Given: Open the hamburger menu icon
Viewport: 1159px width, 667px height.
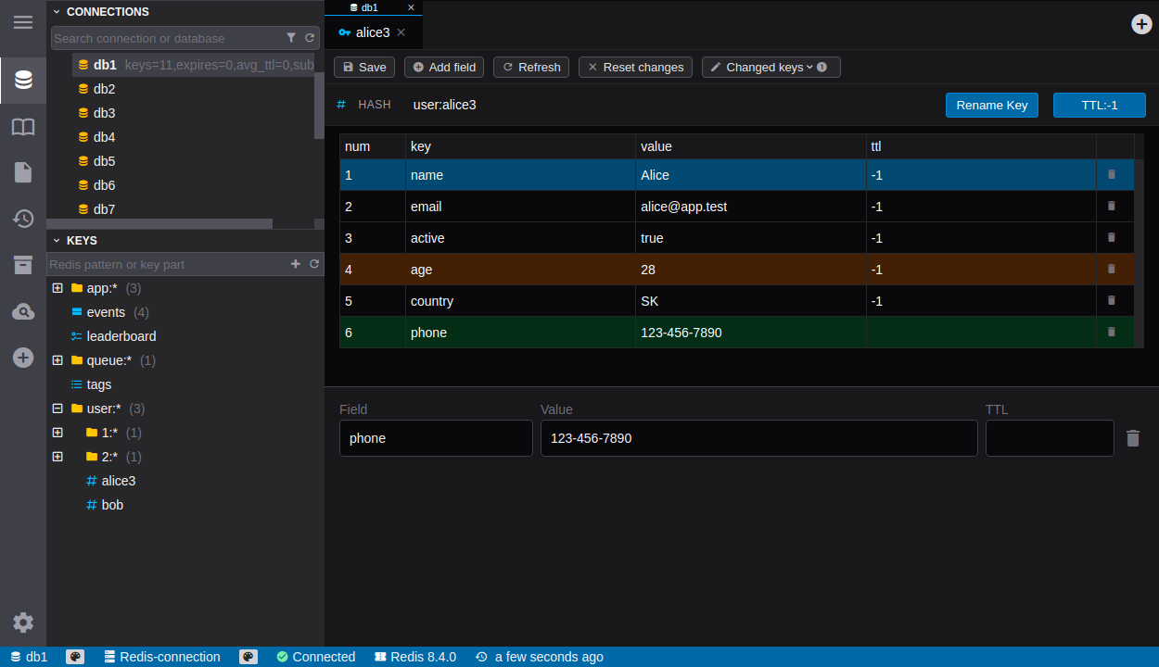Looking at the screenshot, I should [23, 22].
